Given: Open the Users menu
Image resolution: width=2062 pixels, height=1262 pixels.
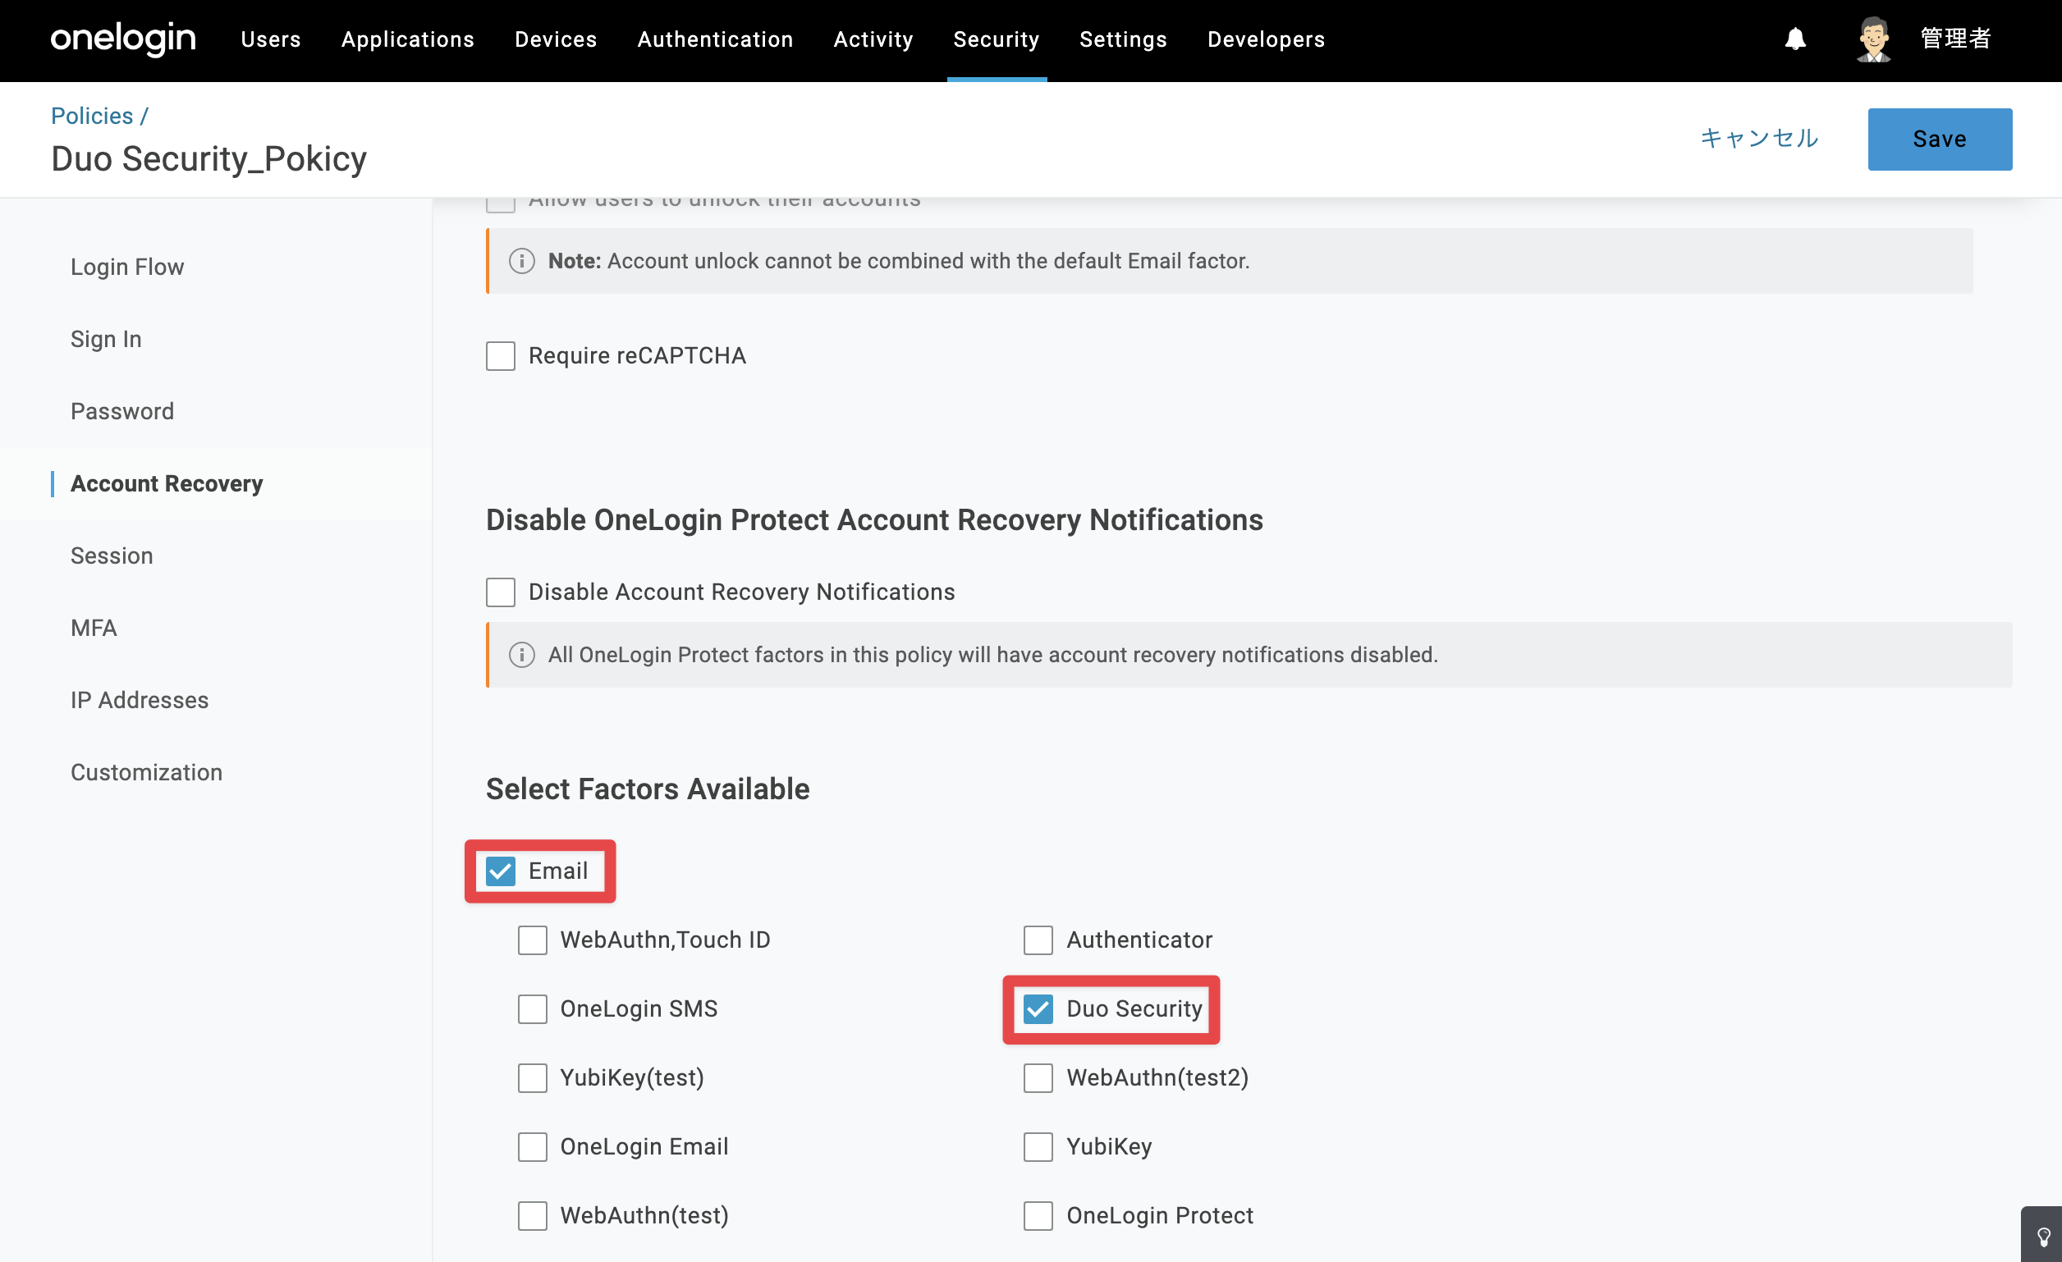Looking at the screenshot, I should pyautogui.click(x=270, y=39).
